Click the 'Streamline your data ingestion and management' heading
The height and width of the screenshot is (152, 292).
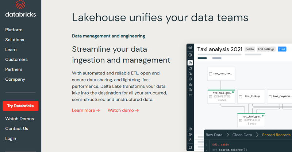(121, 55)
